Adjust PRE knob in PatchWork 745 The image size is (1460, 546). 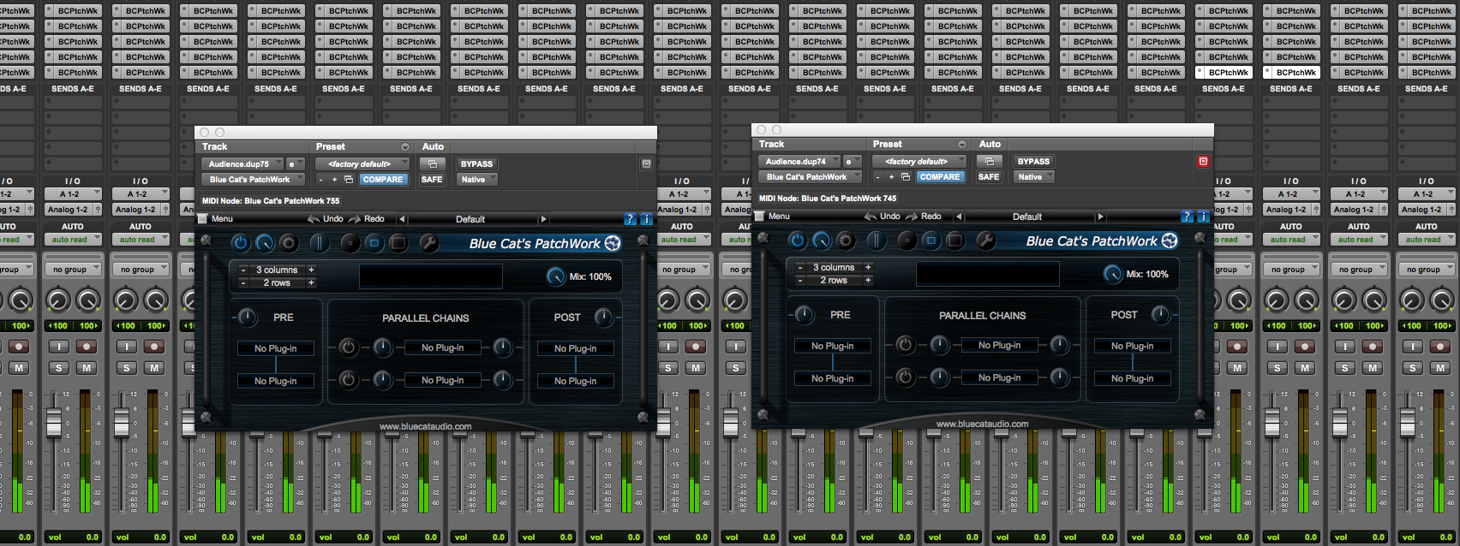coord(804,315)
